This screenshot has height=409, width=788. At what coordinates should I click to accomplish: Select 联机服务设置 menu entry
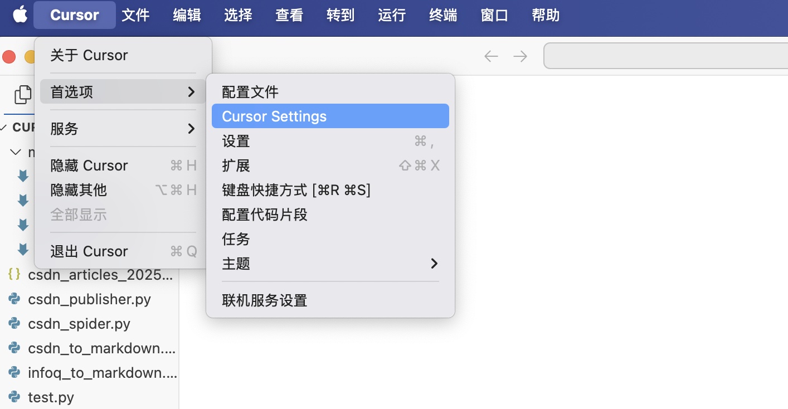click(x=265, y=301)
